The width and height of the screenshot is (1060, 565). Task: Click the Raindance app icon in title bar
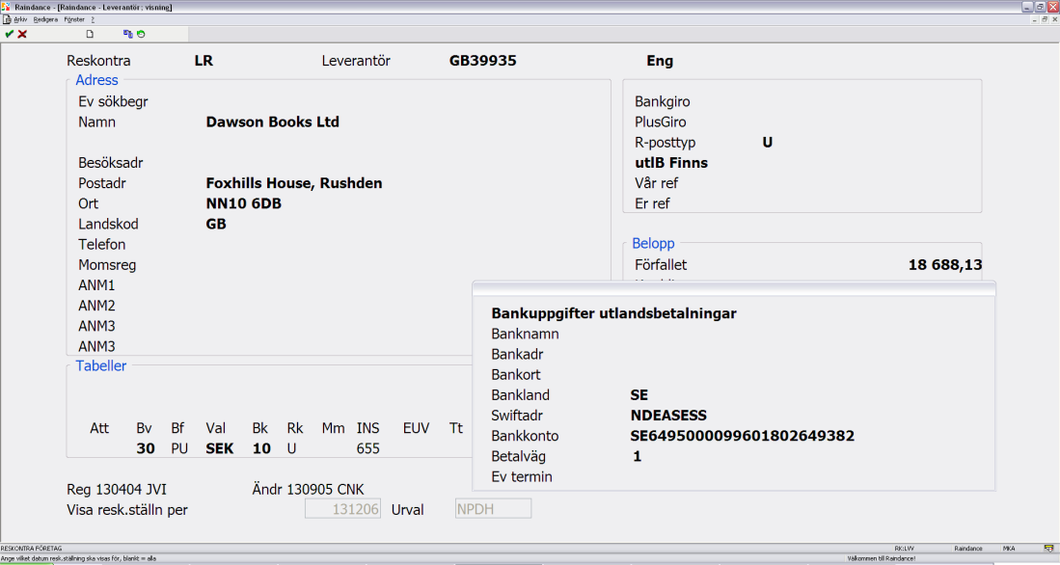6,7
